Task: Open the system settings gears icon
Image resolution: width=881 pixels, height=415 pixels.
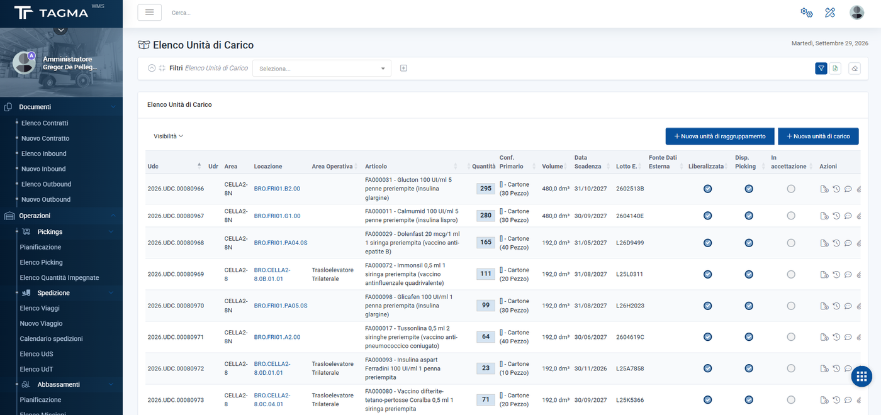Action: [806, 13]
